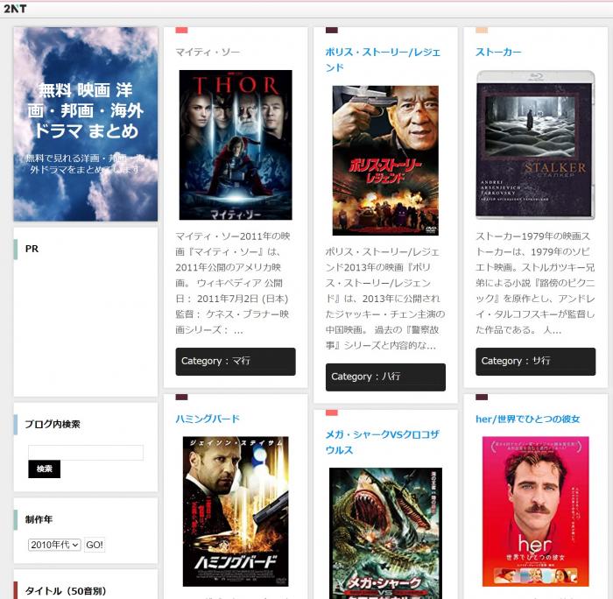This screenshot has height=599, width=613.
Task: Click the タイトル（50音別） sidebar heading
Action: 66,591
